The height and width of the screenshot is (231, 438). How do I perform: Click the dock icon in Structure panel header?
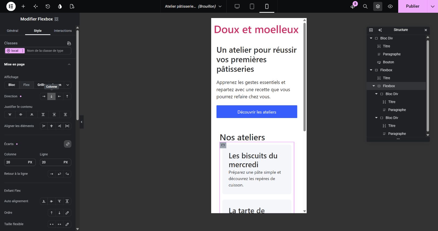click(x=371, y=30)
